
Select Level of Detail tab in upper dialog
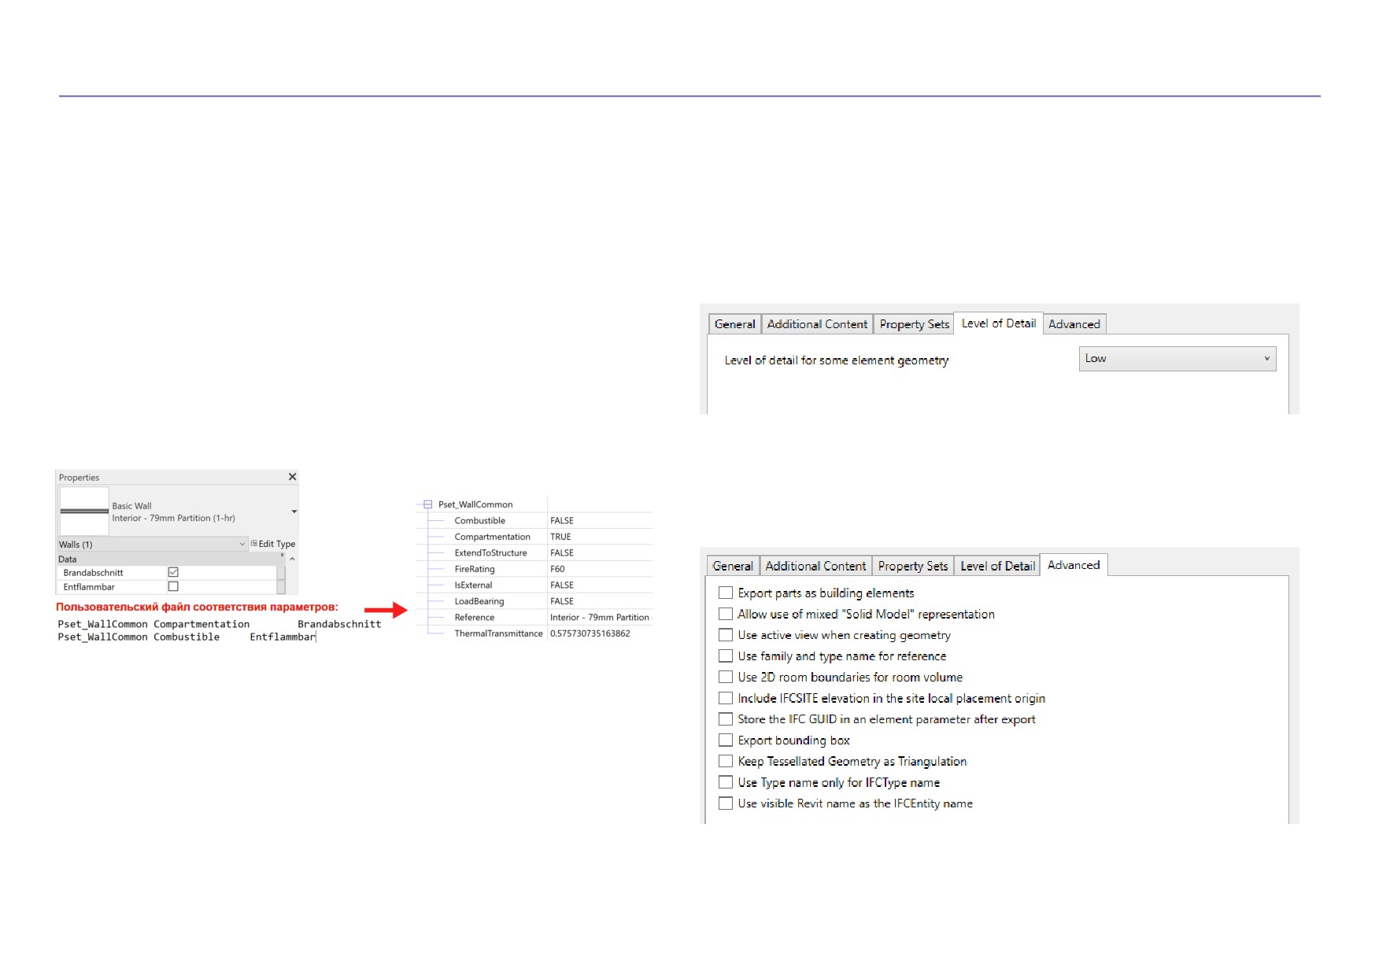pos(998,323)
